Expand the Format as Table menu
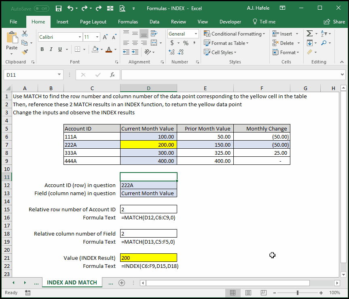349x299 pixels. [x=226, y=43]
